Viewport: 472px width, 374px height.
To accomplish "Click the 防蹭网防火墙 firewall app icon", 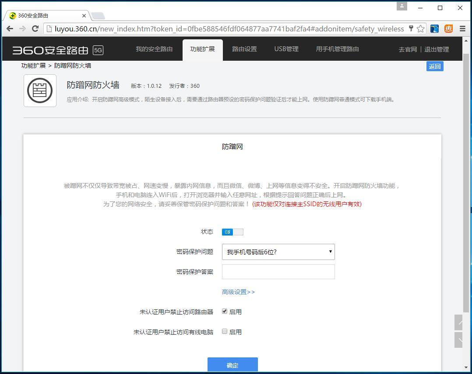I will (x=39, y=90).
